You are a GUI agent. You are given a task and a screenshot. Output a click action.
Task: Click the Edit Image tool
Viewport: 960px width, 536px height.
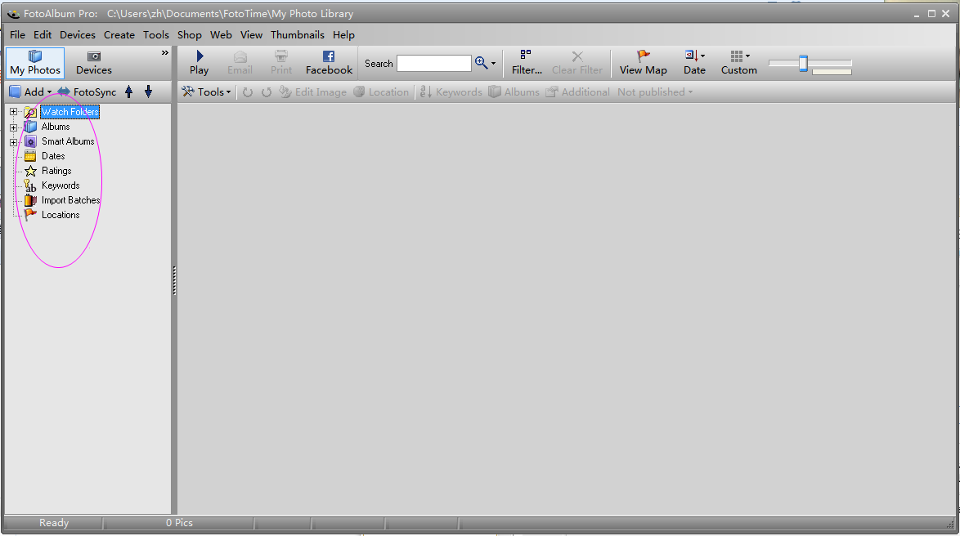[x=313, y=92]
